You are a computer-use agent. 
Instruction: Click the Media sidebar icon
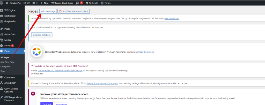click(2, 40)
